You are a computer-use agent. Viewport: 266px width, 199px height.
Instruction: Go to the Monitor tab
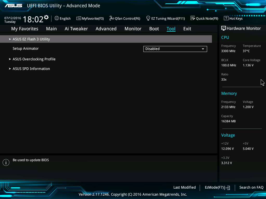pos(133,29)
